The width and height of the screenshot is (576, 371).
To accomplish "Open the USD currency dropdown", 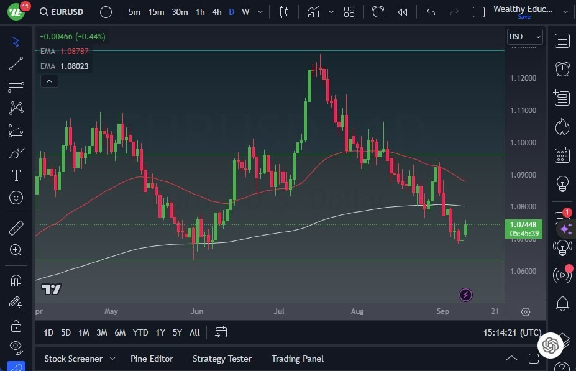I will pos(524,36).
